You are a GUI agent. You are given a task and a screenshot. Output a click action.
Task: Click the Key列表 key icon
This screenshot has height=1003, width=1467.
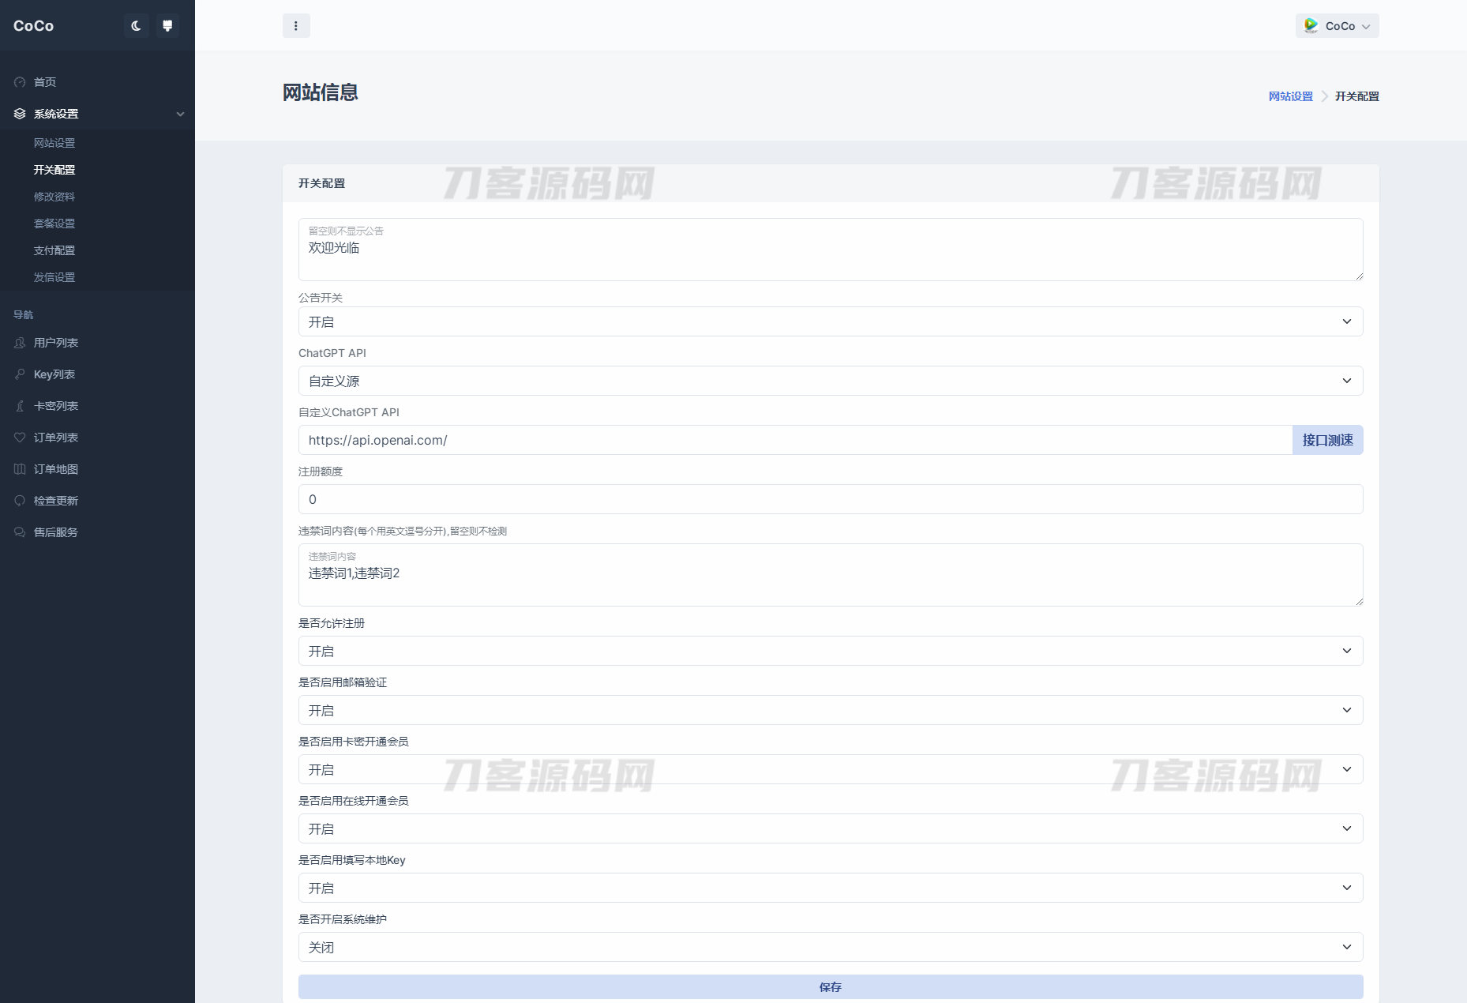[x=20, y=374]
